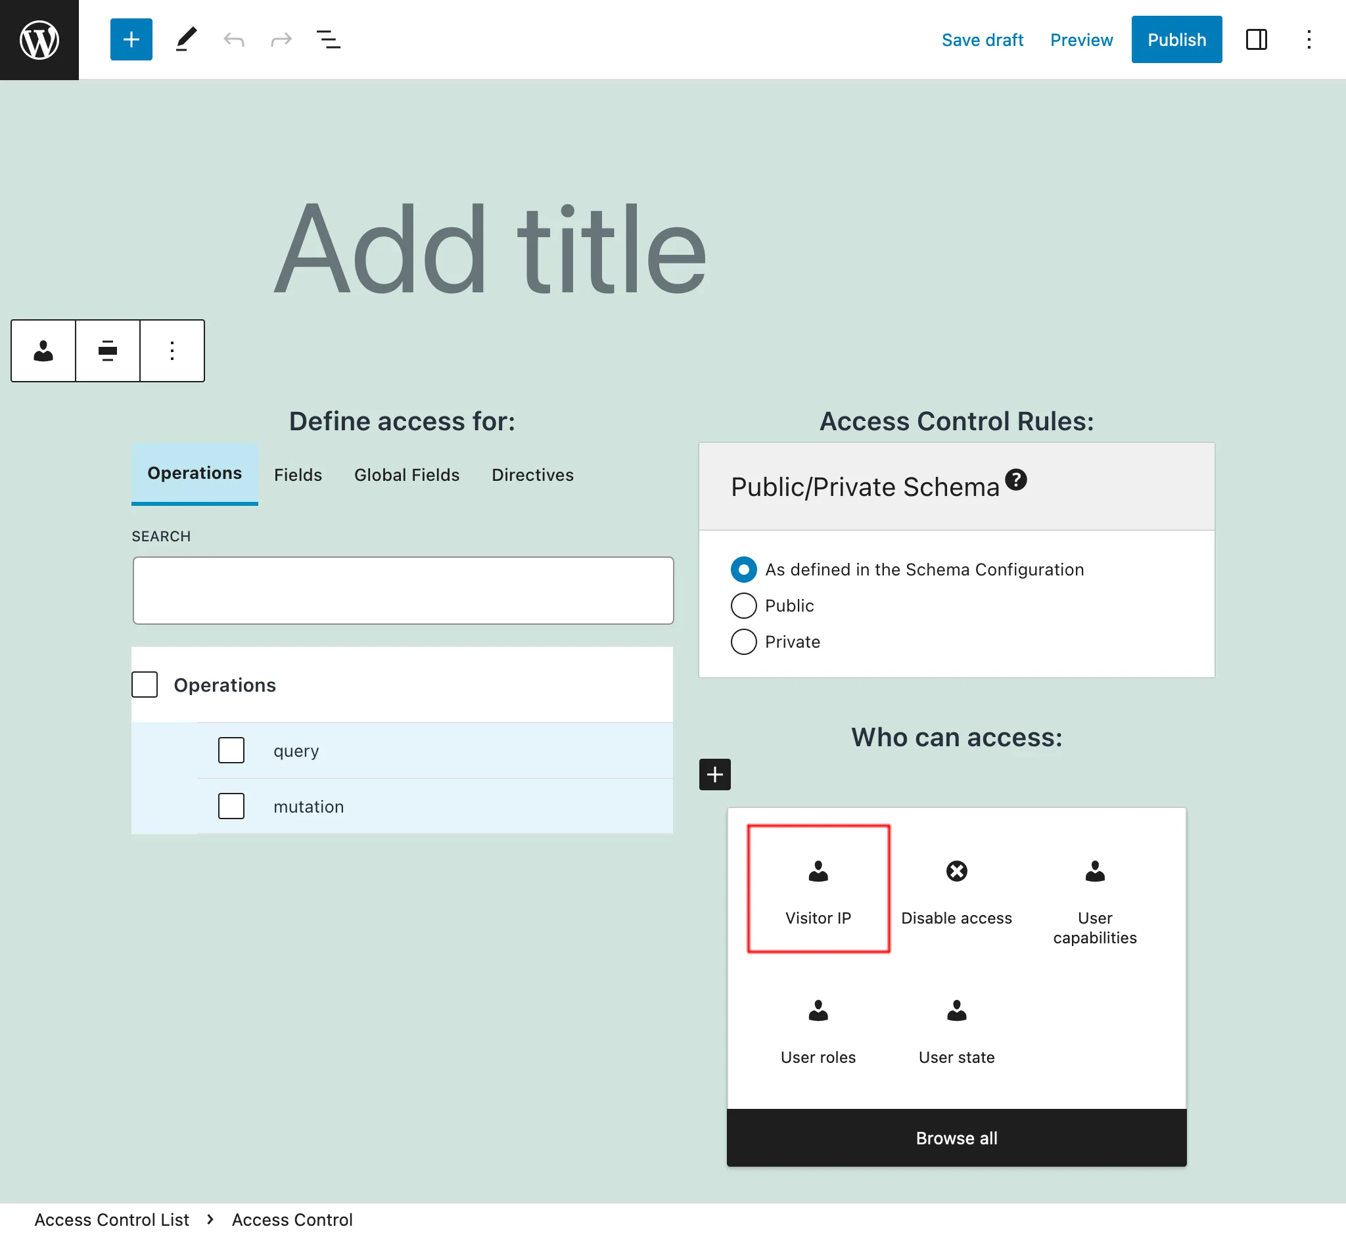Viewport: 1346px width, 1235px height.
Task: Choose the Visitor IP block
Action: click(818, 889)
